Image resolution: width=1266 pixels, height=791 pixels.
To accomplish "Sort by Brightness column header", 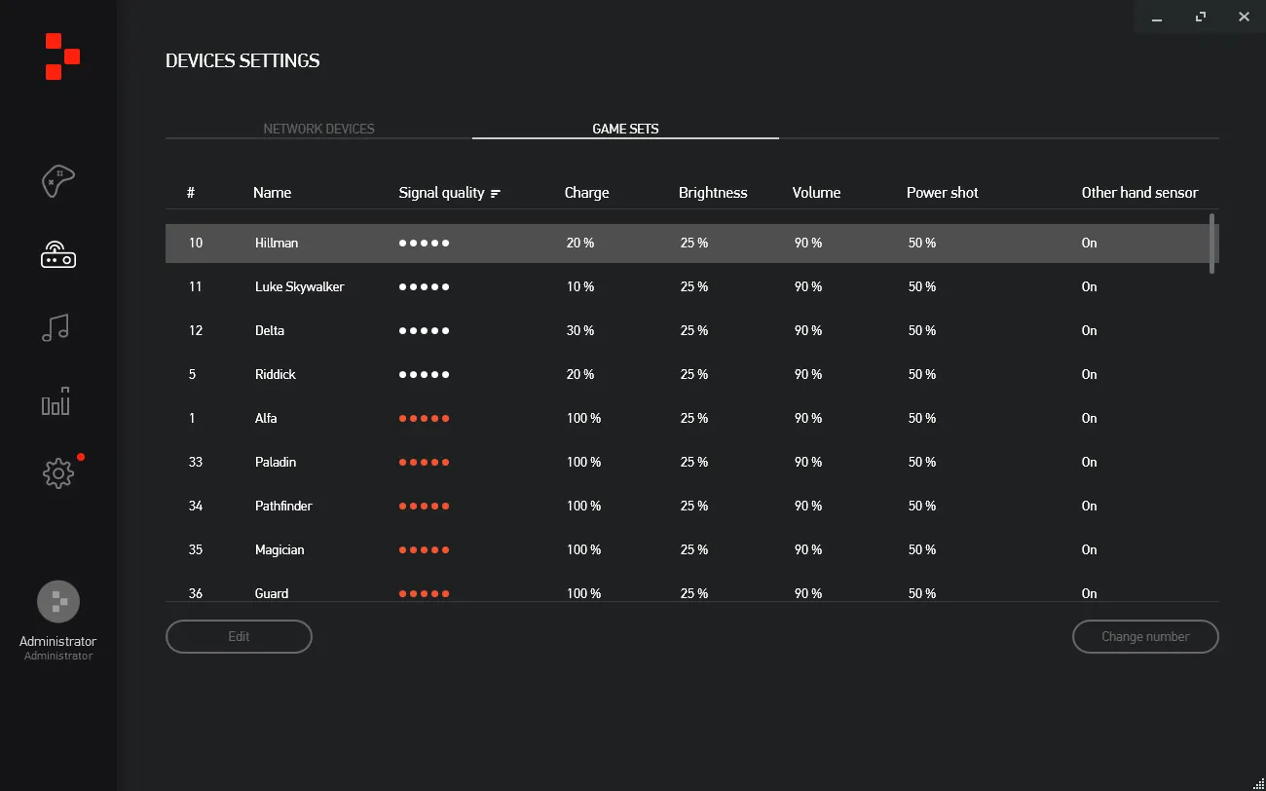I will pos(713,193).
